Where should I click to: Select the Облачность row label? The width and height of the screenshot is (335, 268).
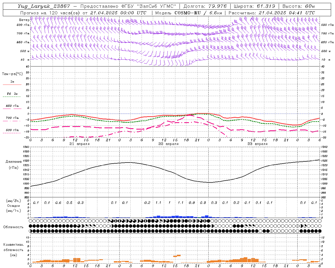click(x=13, y=227)
